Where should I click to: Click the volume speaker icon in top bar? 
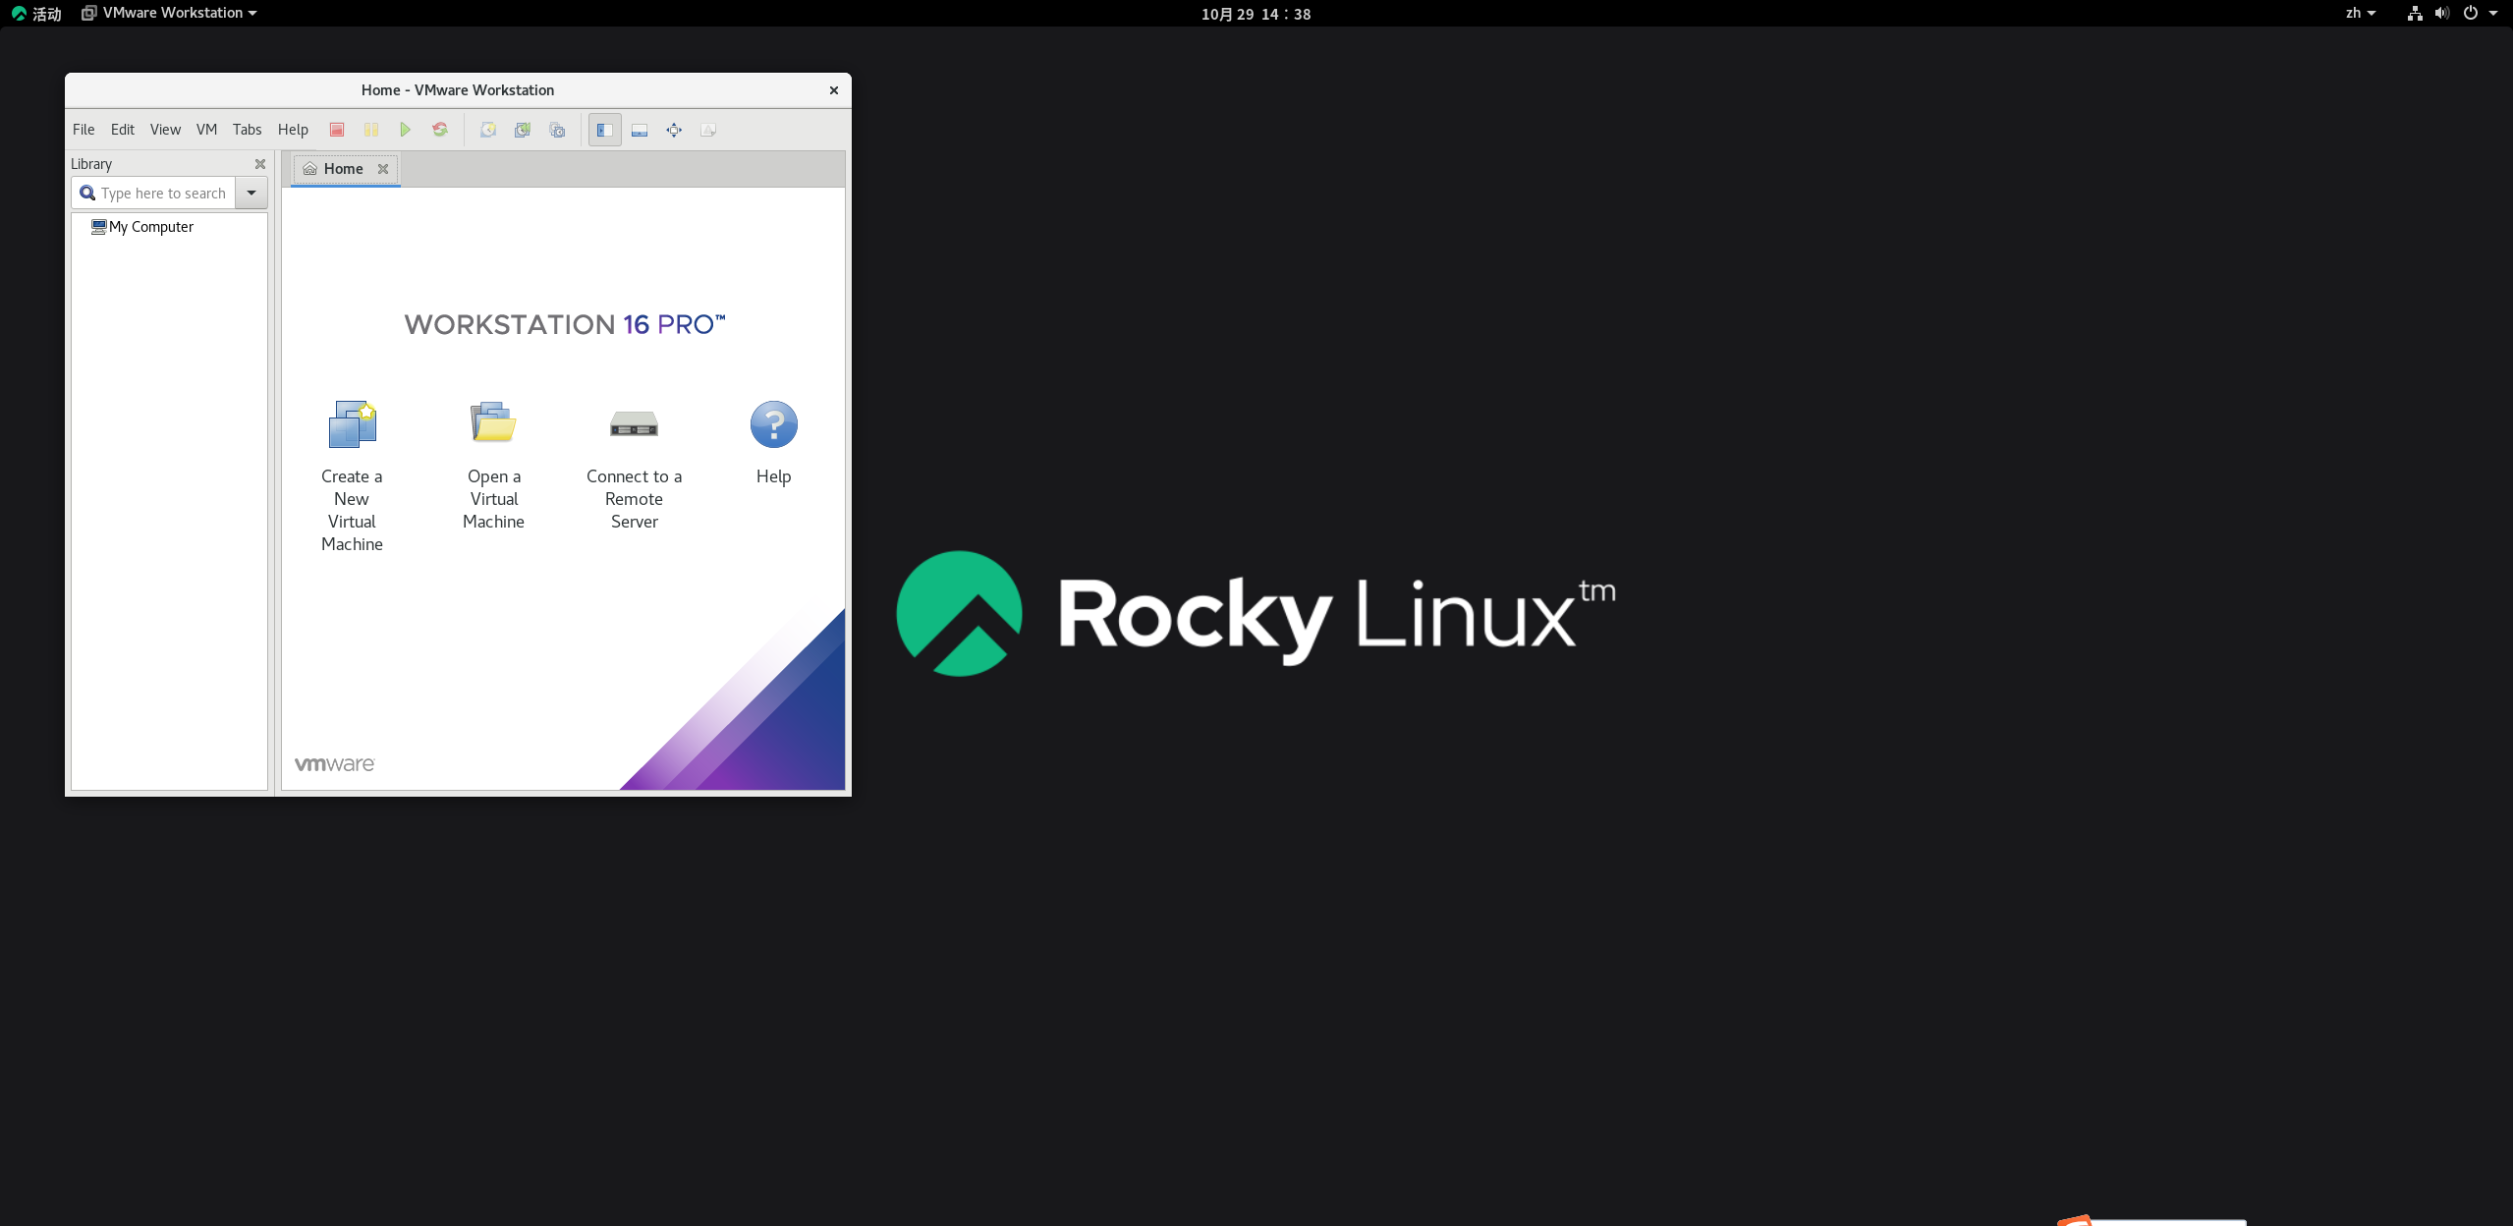coord(2441,13)
